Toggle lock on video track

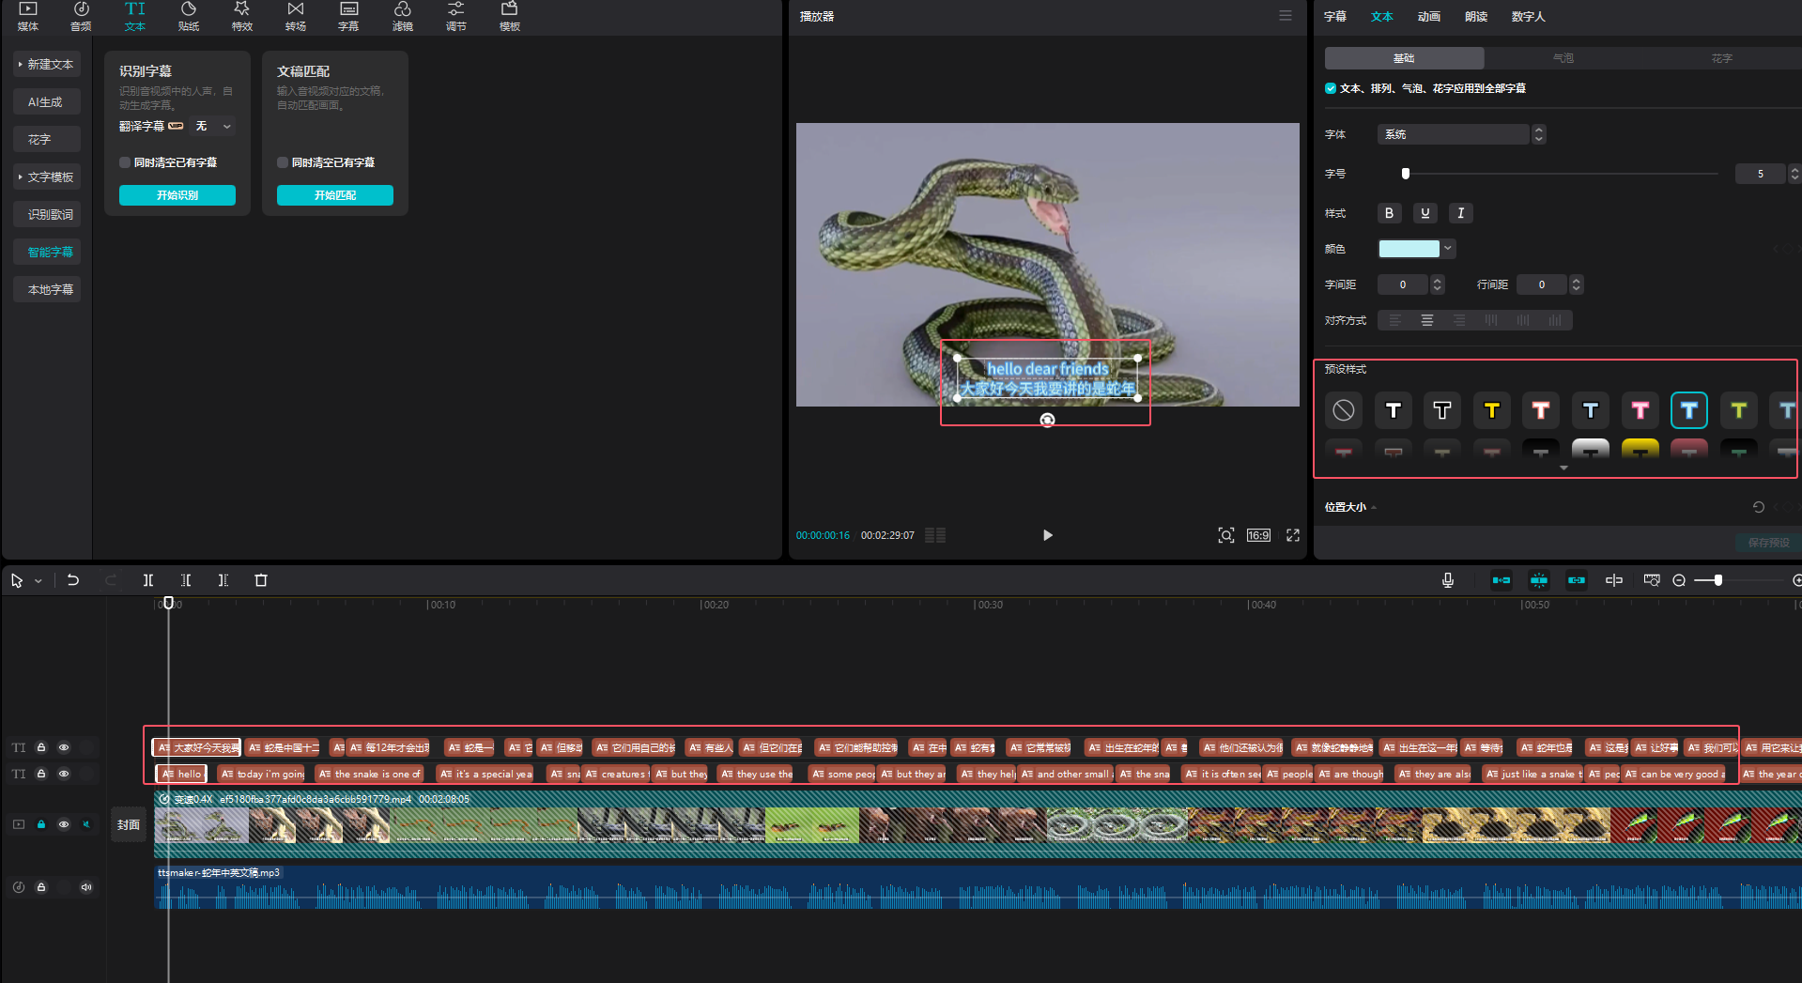[x=41, y=824]
